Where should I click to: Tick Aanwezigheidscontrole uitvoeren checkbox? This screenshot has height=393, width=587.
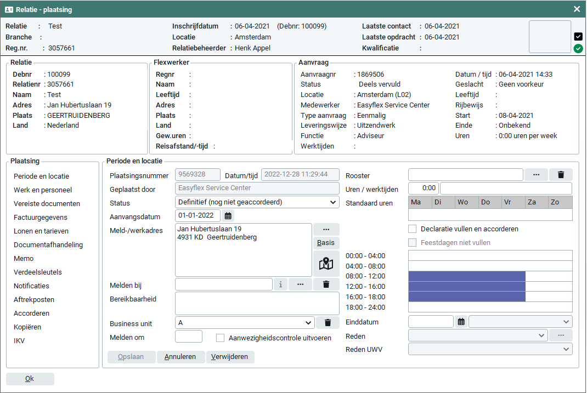pos(221,338)
